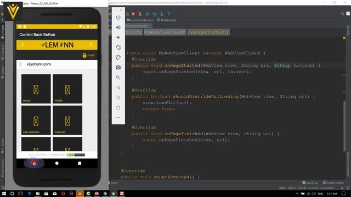Open the Home tile in the app
351x197 pixels.
coord(36,89)
